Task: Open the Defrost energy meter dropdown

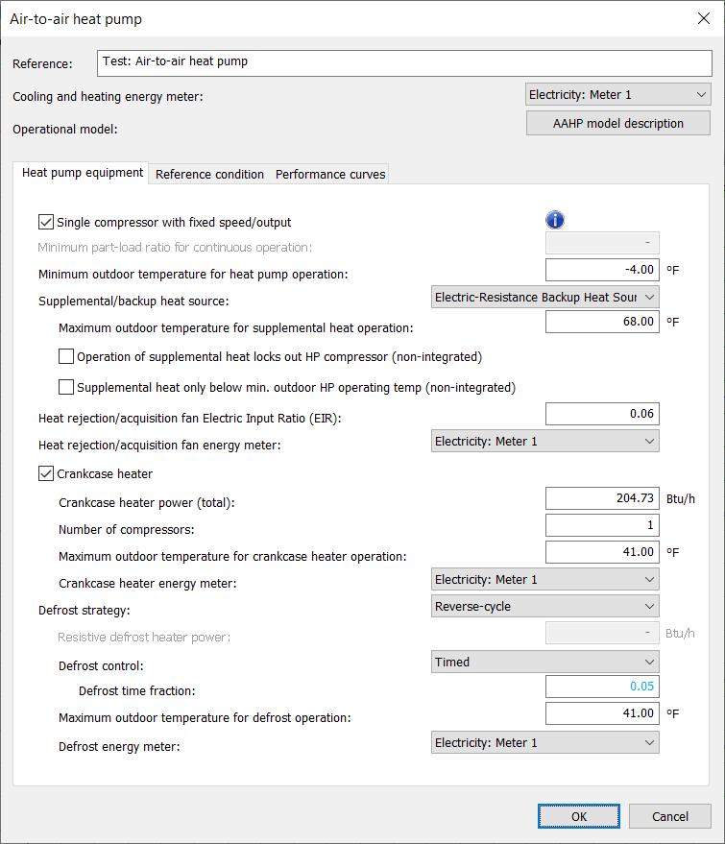Action: tap(544, 742)
